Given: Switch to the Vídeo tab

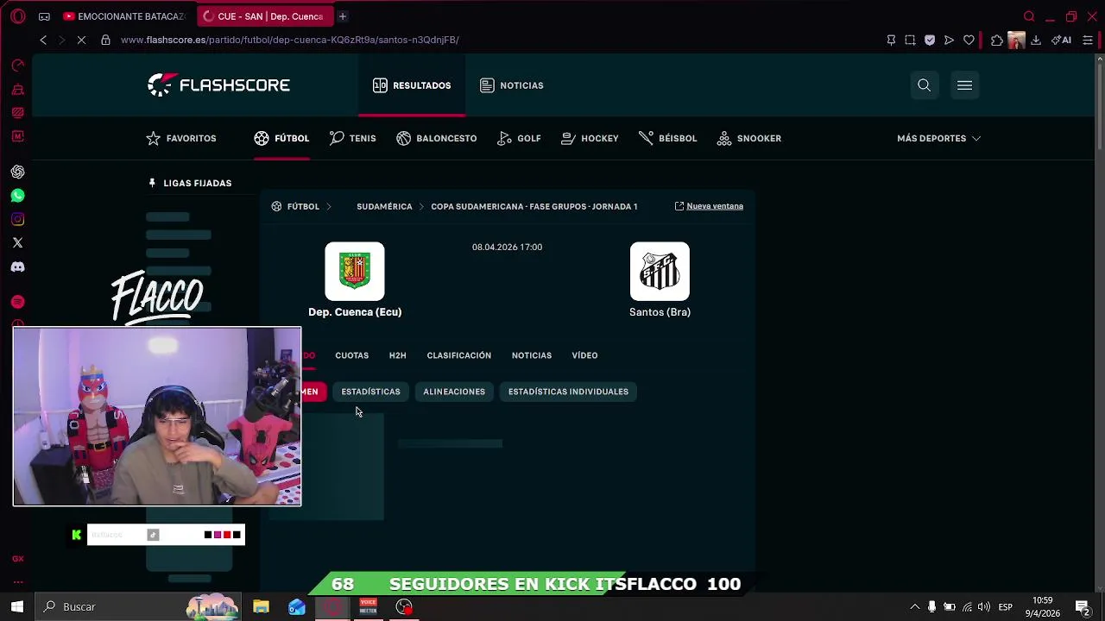Looking at the screenshot, I should (x=584, y=355).
